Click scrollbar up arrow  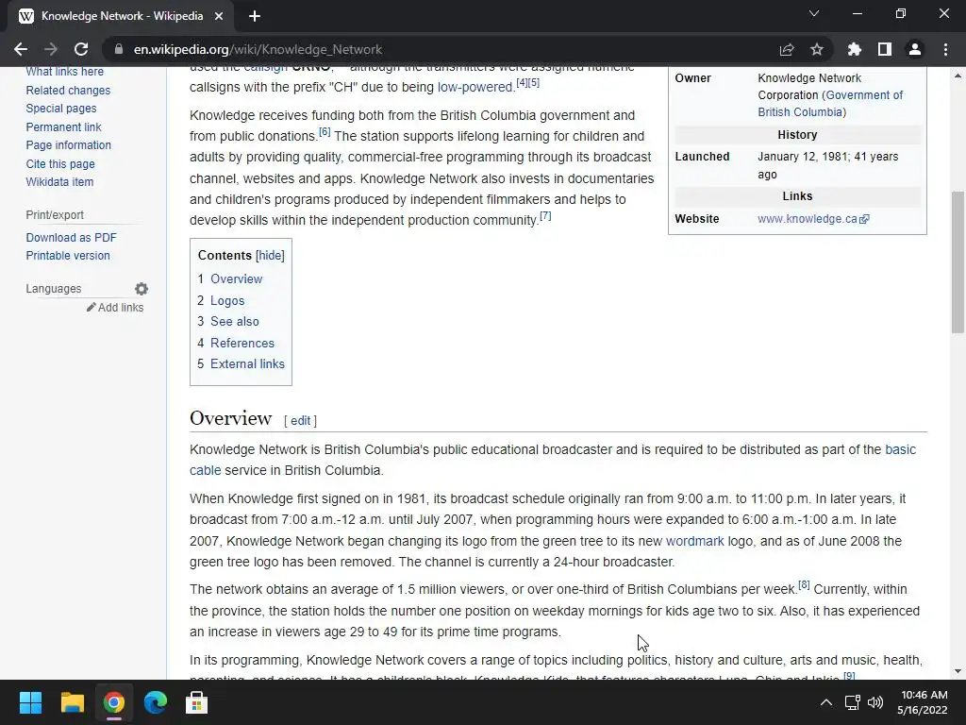point(958,76)
